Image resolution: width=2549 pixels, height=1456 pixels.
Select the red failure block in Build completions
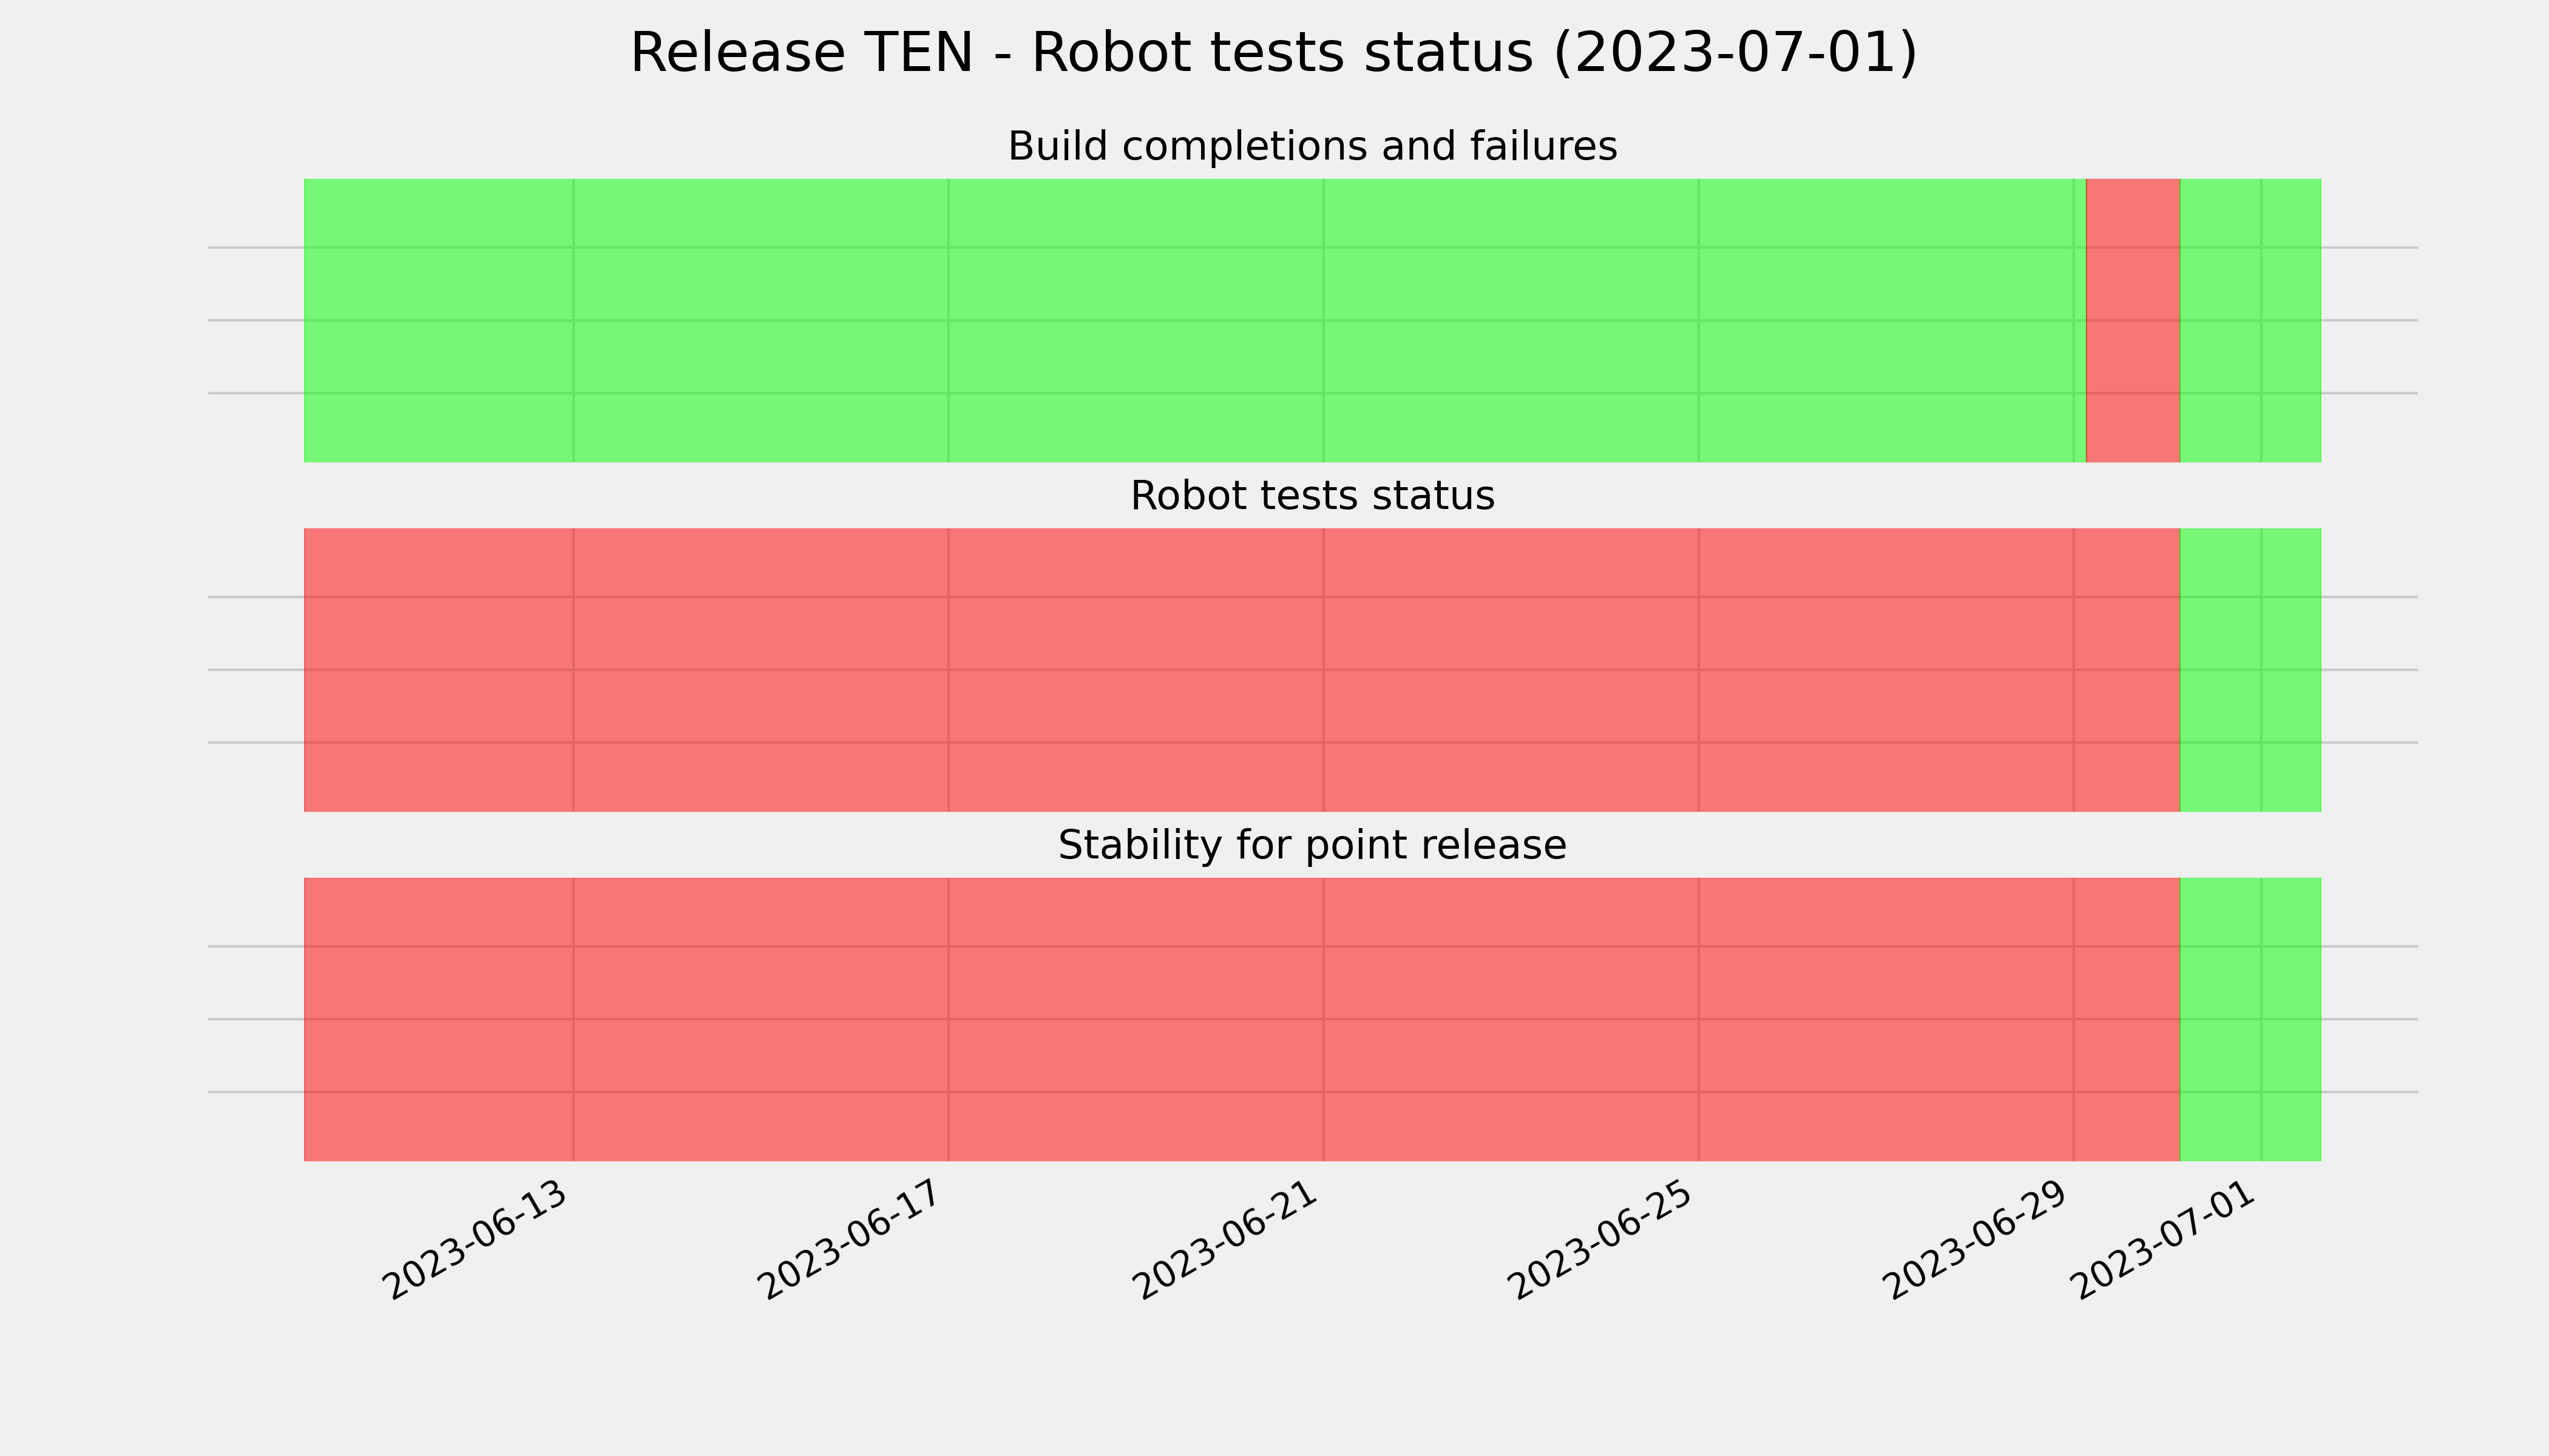[x=2133, y=320]
